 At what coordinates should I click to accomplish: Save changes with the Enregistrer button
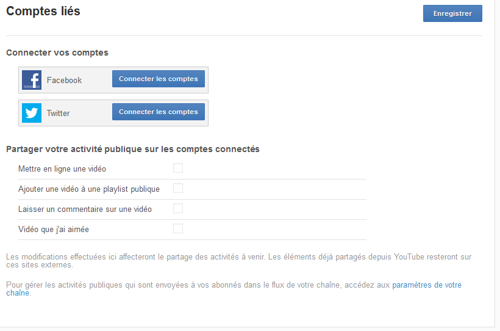452,13
